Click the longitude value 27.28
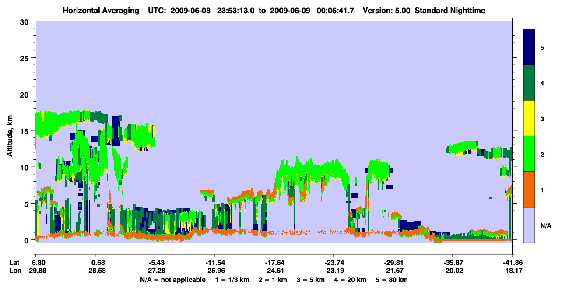The height and width of the screenshot is (292, 569). click(157, 271)
